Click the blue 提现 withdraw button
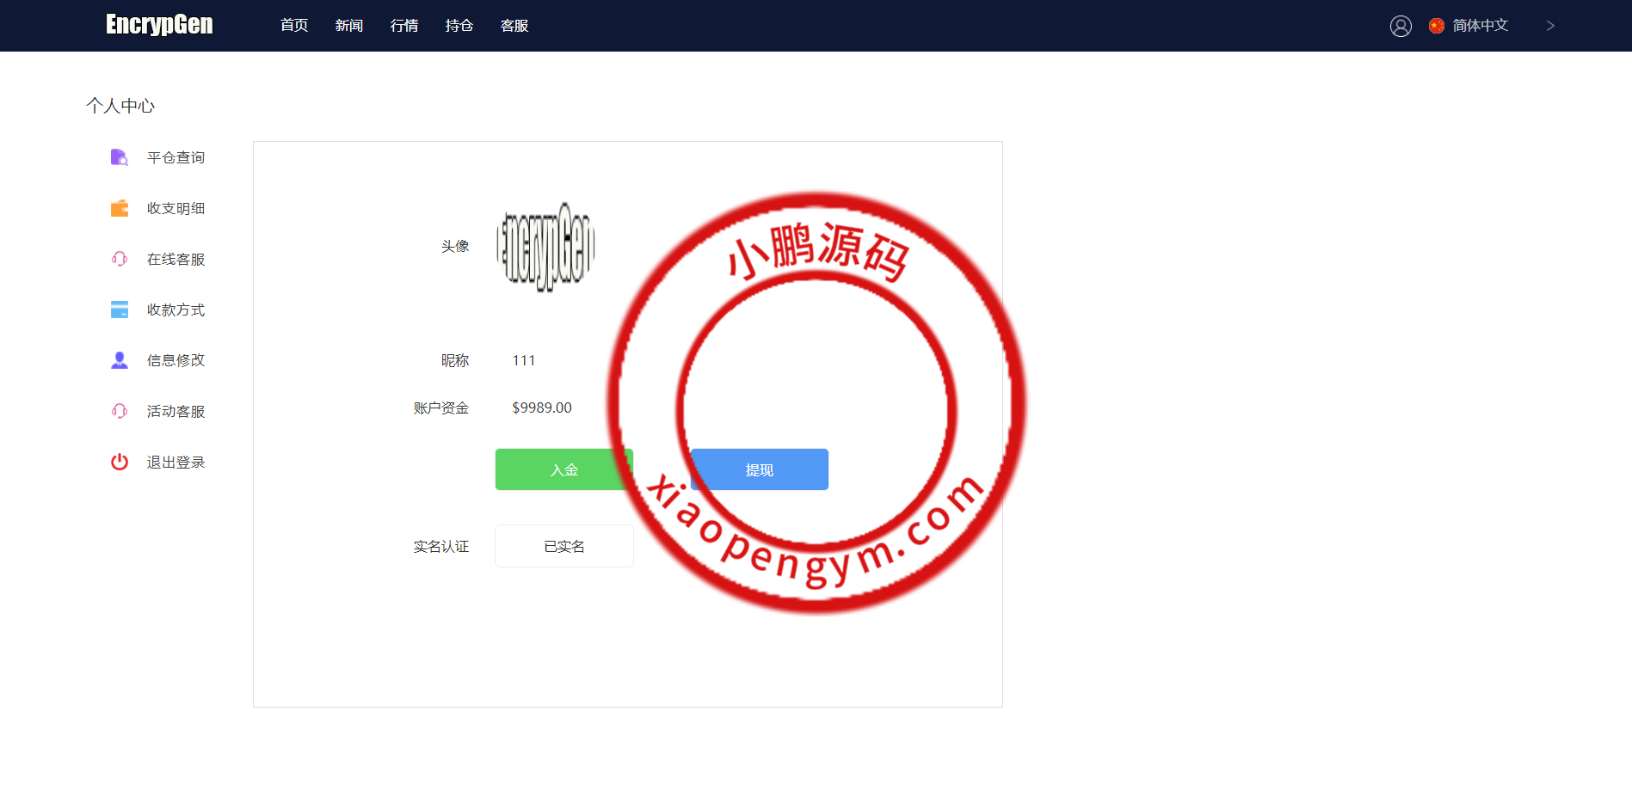The image size is (1632, 803). 759,469
